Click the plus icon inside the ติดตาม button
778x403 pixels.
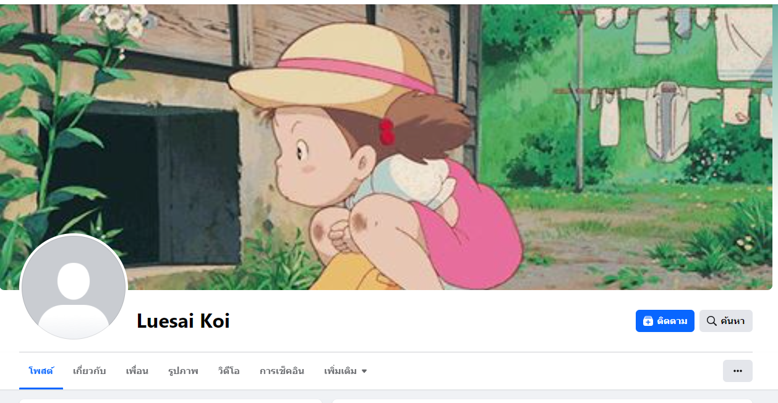(648, 321)
